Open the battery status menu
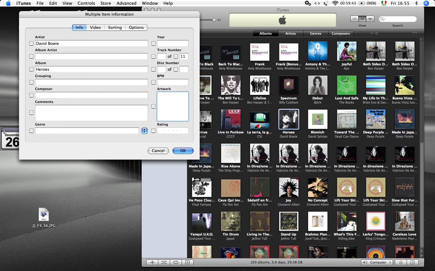Screen dimensions: 435x271 pyautogui.click(x=362, y=3)
